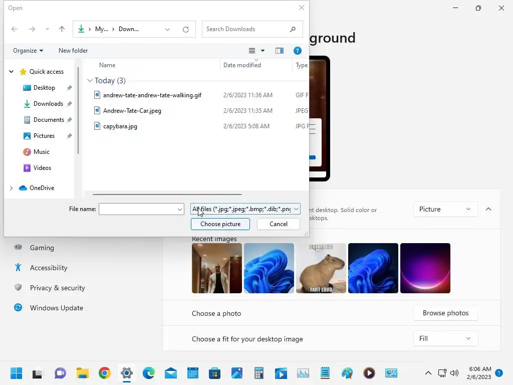This screenshot has width=513, height=385.
Task: Open Calendar app from taskbar
Action: point(193,373)
